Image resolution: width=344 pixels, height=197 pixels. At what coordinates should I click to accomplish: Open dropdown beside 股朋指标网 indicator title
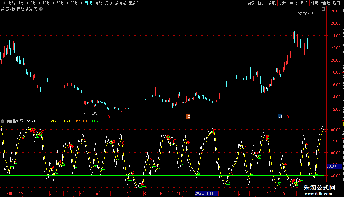(2, 121)
